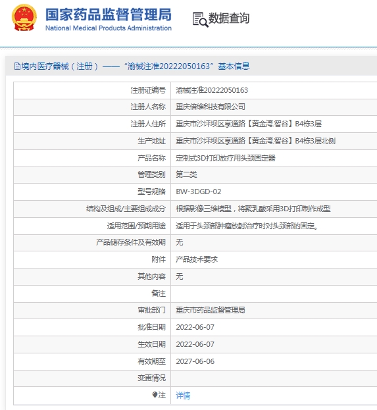This screenshot has width=377, height=410.
Task: Click the 管理类别 label
Action: 151,174
